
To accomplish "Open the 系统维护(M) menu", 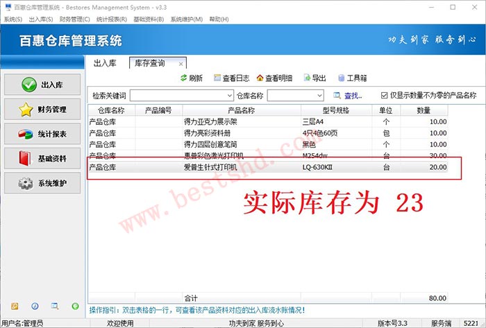I will tap(187, 19).
